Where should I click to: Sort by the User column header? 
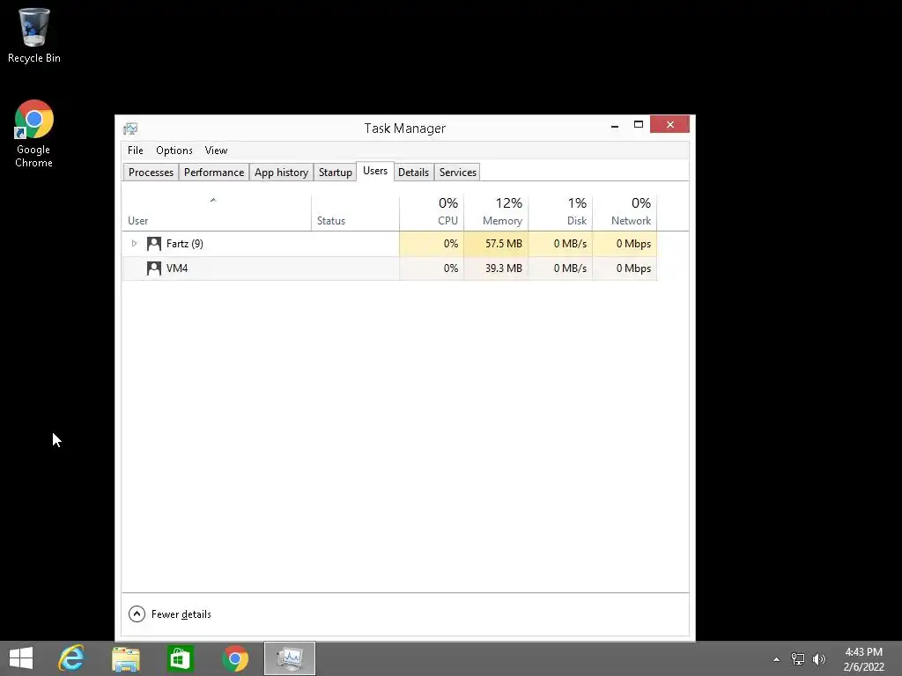pos(217,213)
